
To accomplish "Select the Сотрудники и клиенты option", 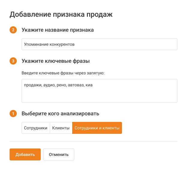I will [x=97, y=128].
